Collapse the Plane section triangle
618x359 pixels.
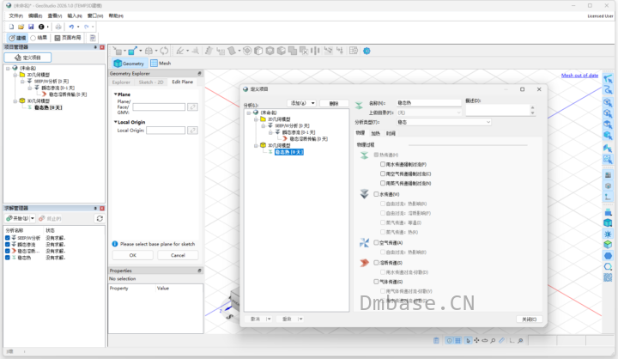click(116, 94)
